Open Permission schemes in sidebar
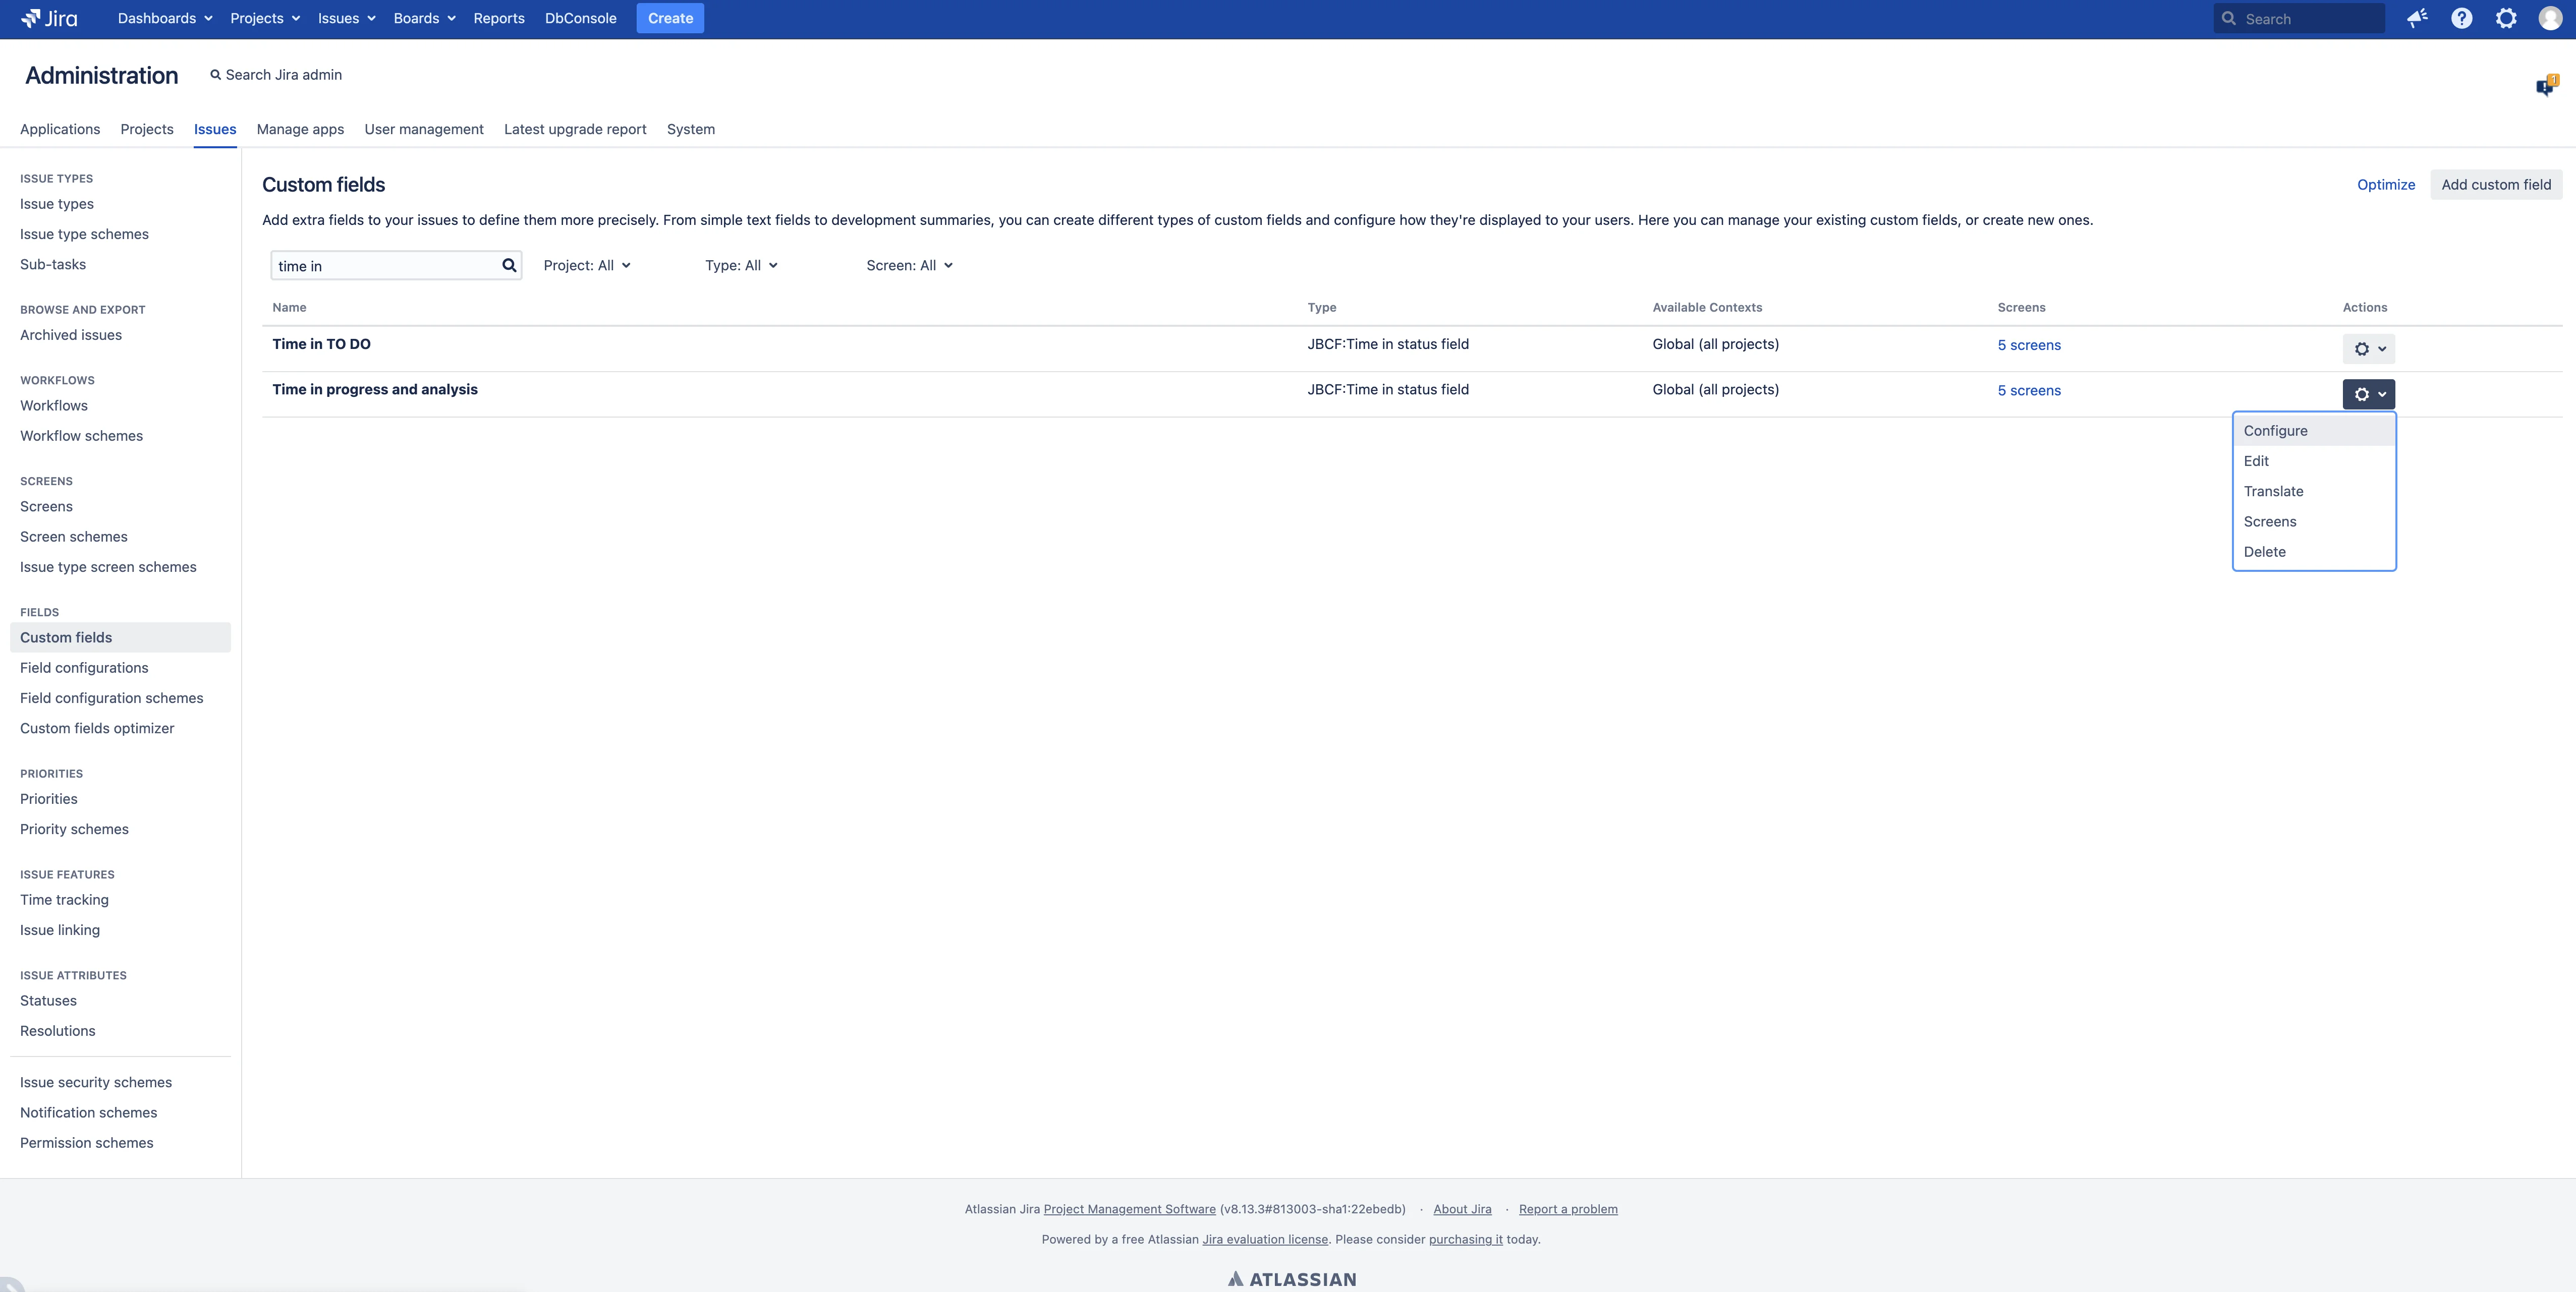2576x1292 pixels. point(87,1143)
